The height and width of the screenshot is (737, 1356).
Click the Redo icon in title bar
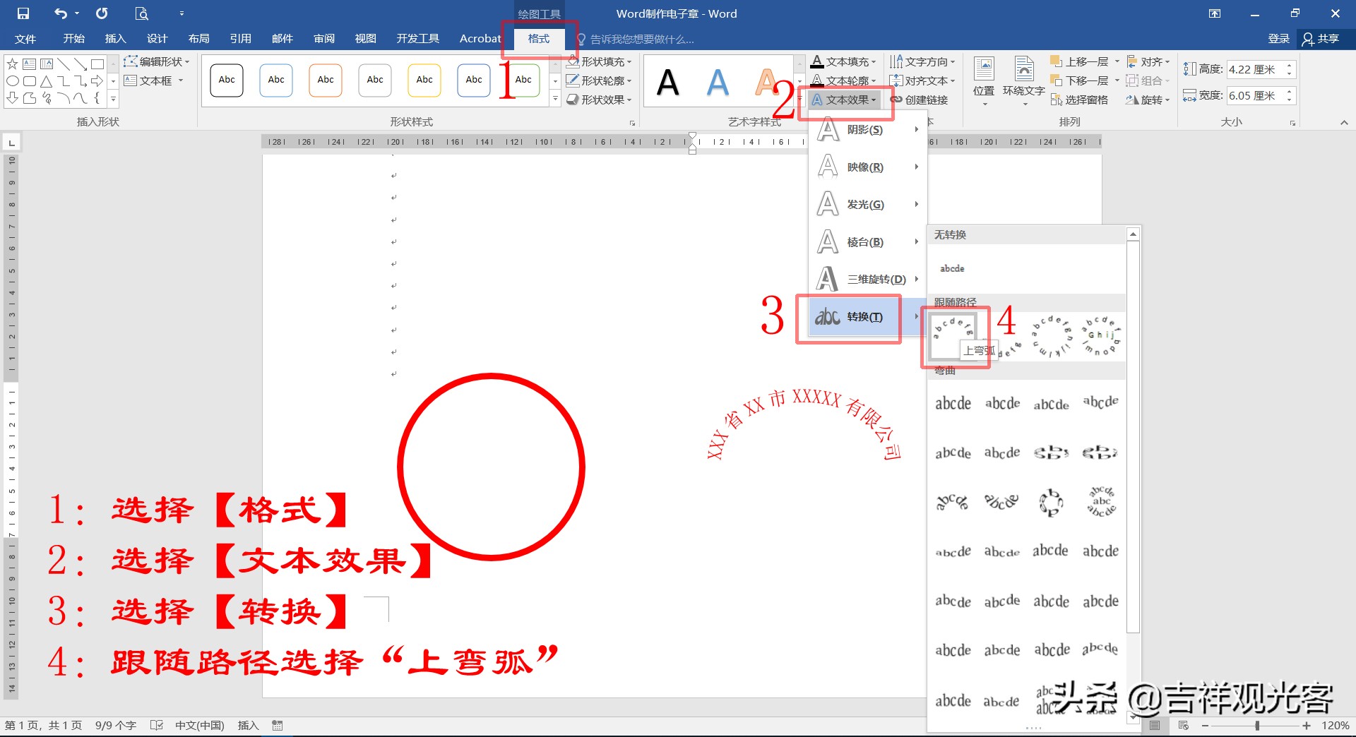click(x=102, y=13)
